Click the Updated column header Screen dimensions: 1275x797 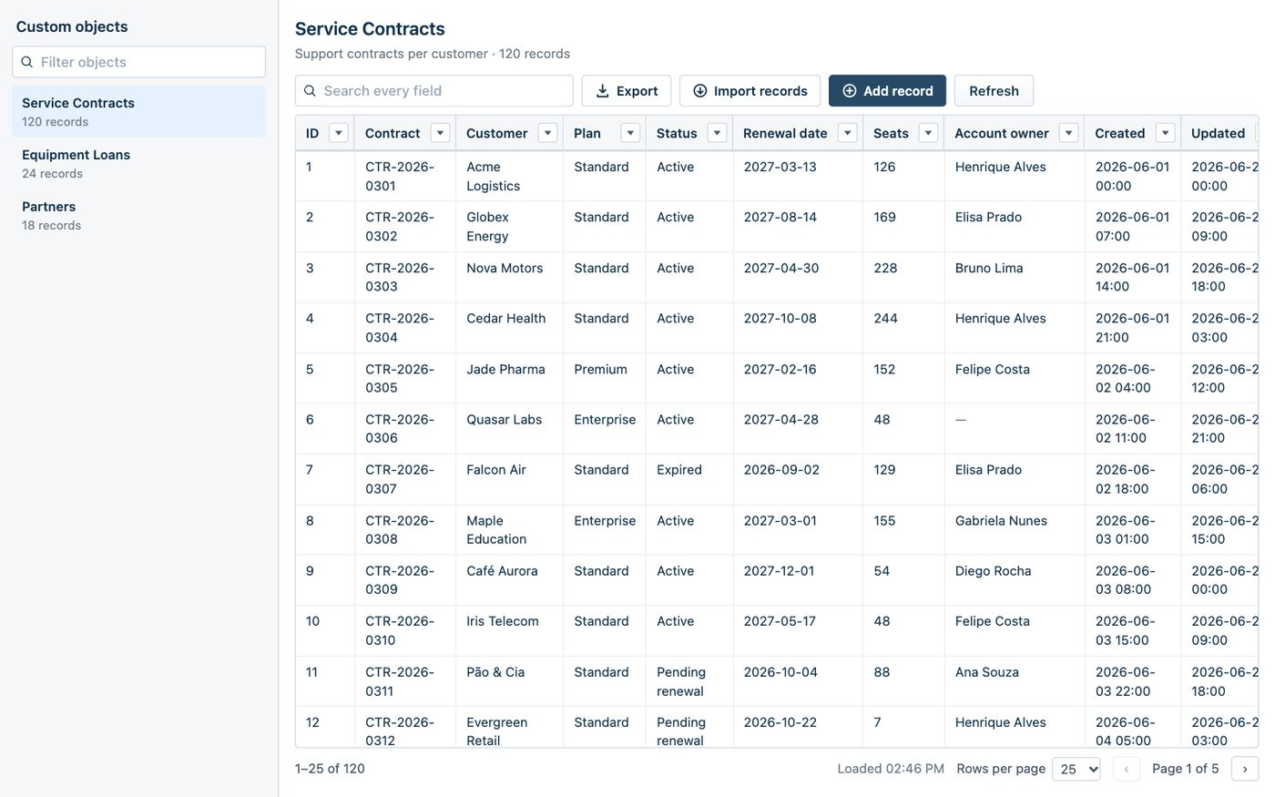[1218, 133]
